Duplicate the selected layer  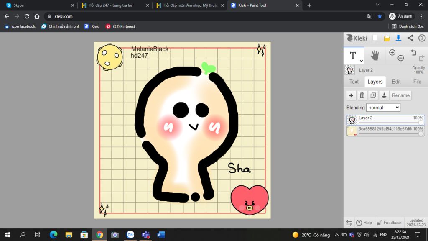373,95
